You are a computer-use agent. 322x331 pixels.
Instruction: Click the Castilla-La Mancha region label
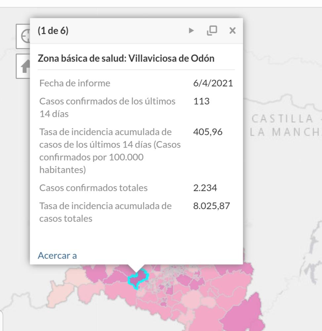285,125
